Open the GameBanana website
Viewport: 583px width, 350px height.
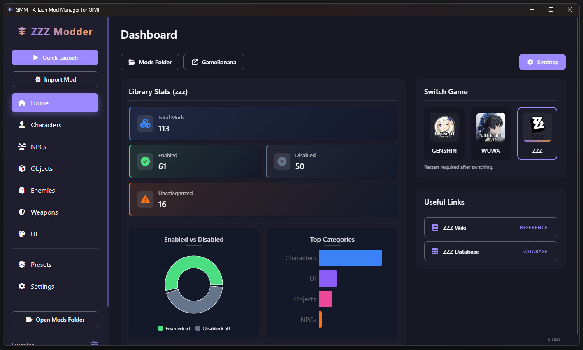tap(214, 62)
